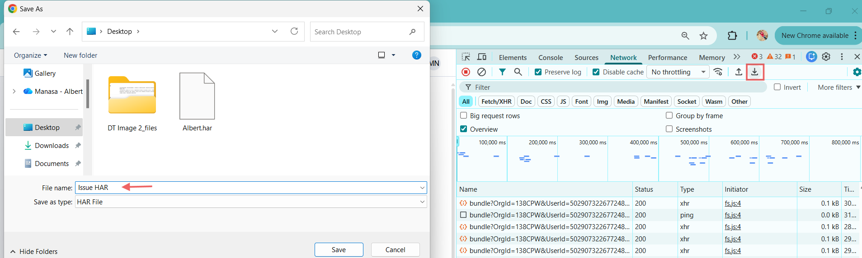Filter requests by Fetch/XHR type

(x=496, y=101)
